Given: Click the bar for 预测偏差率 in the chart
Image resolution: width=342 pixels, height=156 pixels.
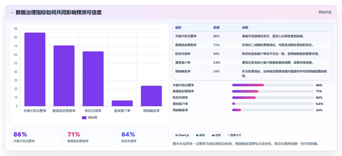Looking at the screenshot, I should click(x=151, y=96).
